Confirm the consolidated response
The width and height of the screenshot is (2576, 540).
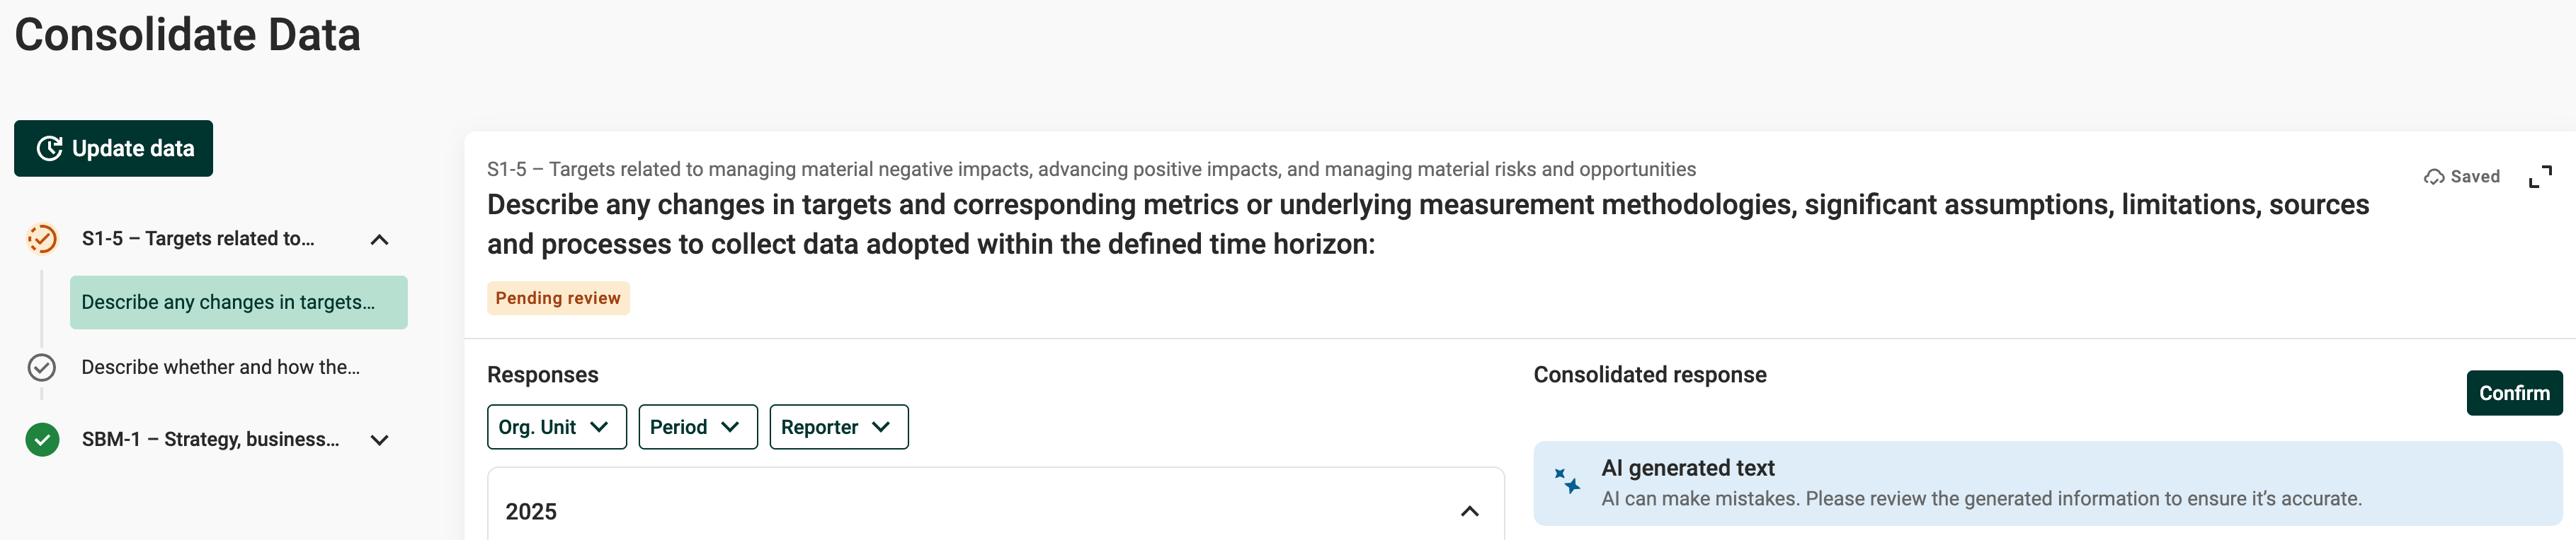coord(2513,393)
